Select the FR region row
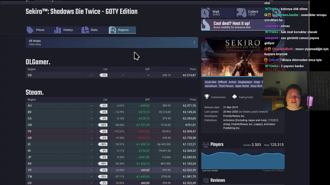The height and width of the screenshot is (185, 330). coord(112,131)
